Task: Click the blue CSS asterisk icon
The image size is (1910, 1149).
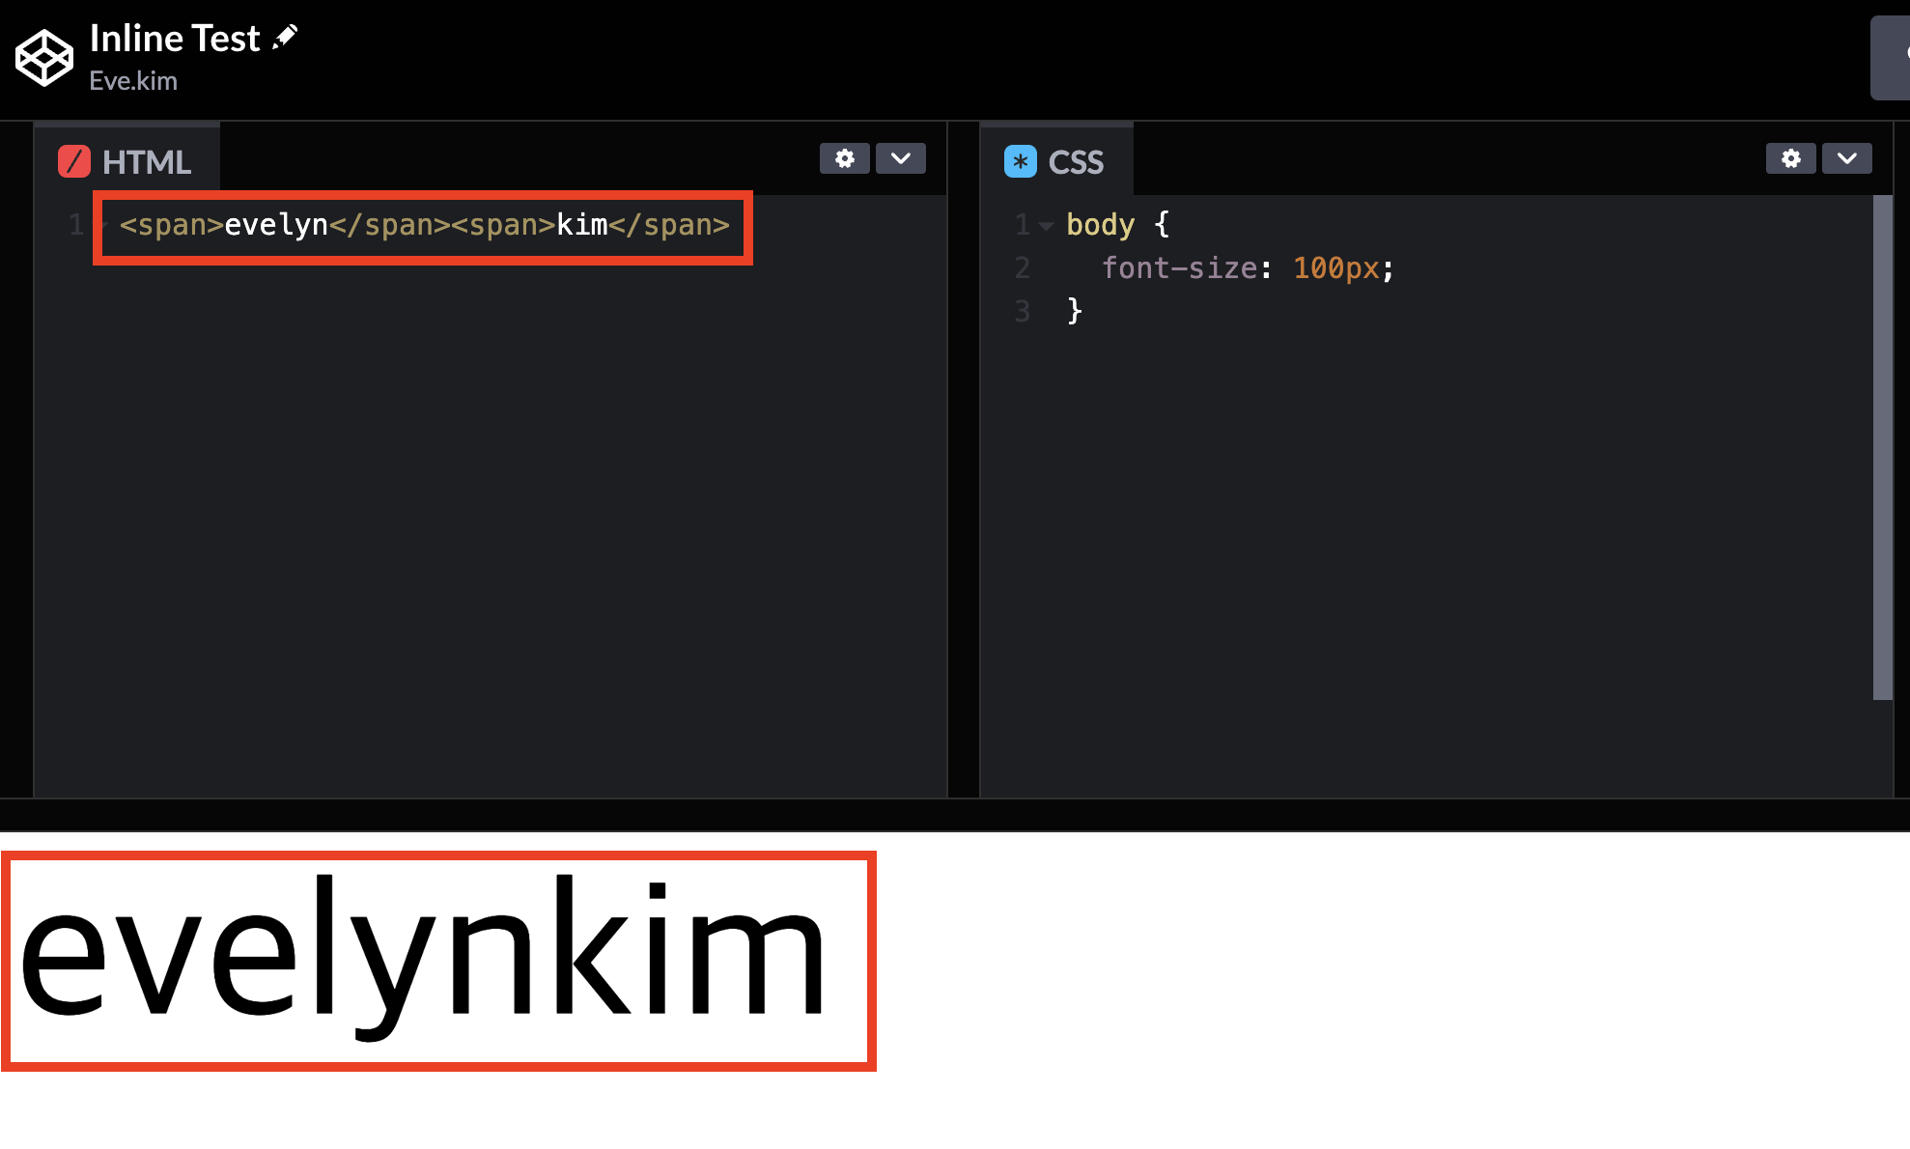Action: click(x=1020, y=161)
